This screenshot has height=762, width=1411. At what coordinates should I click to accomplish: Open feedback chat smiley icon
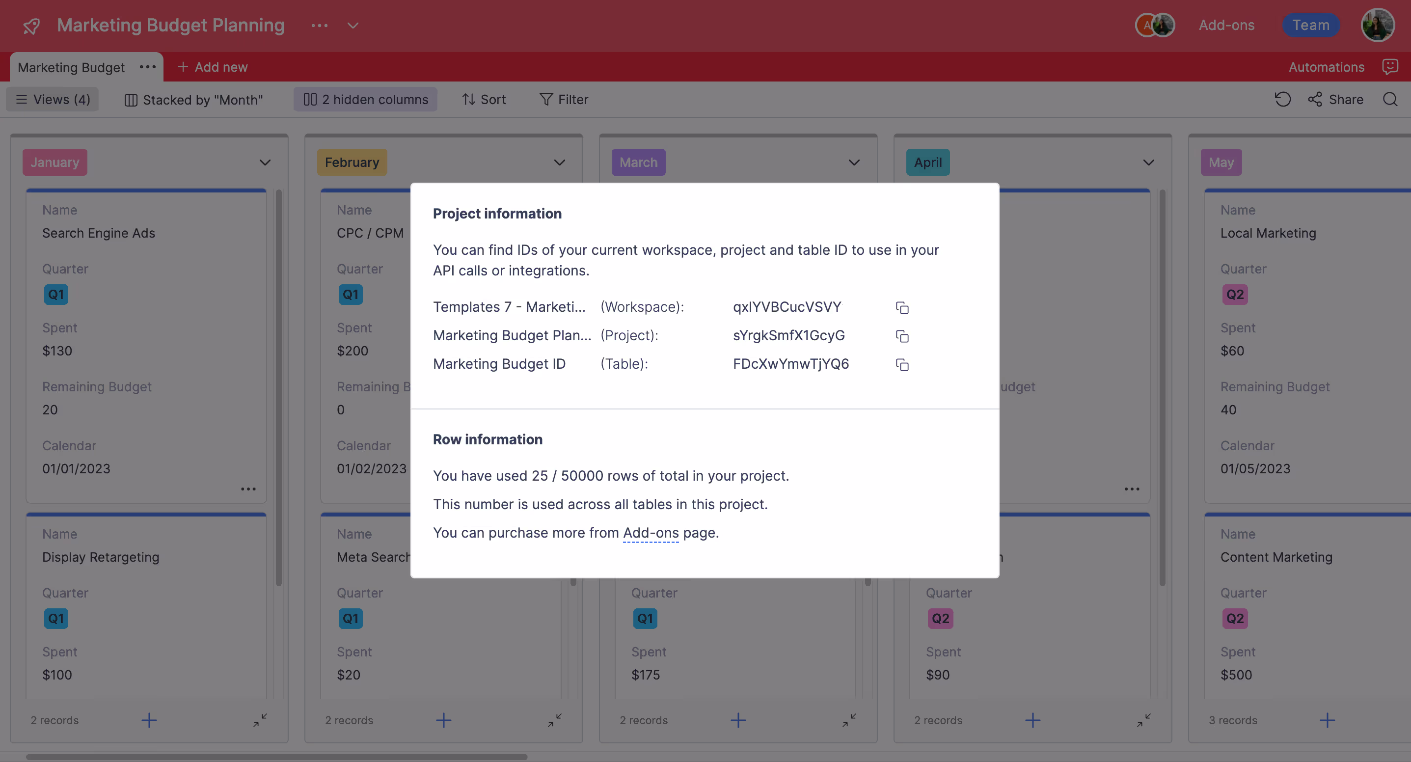click(1390, 67)
